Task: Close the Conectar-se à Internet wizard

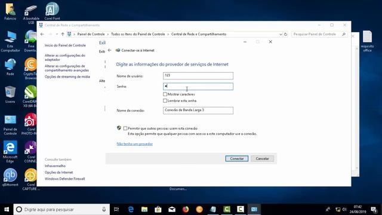Action: (270, 42)
